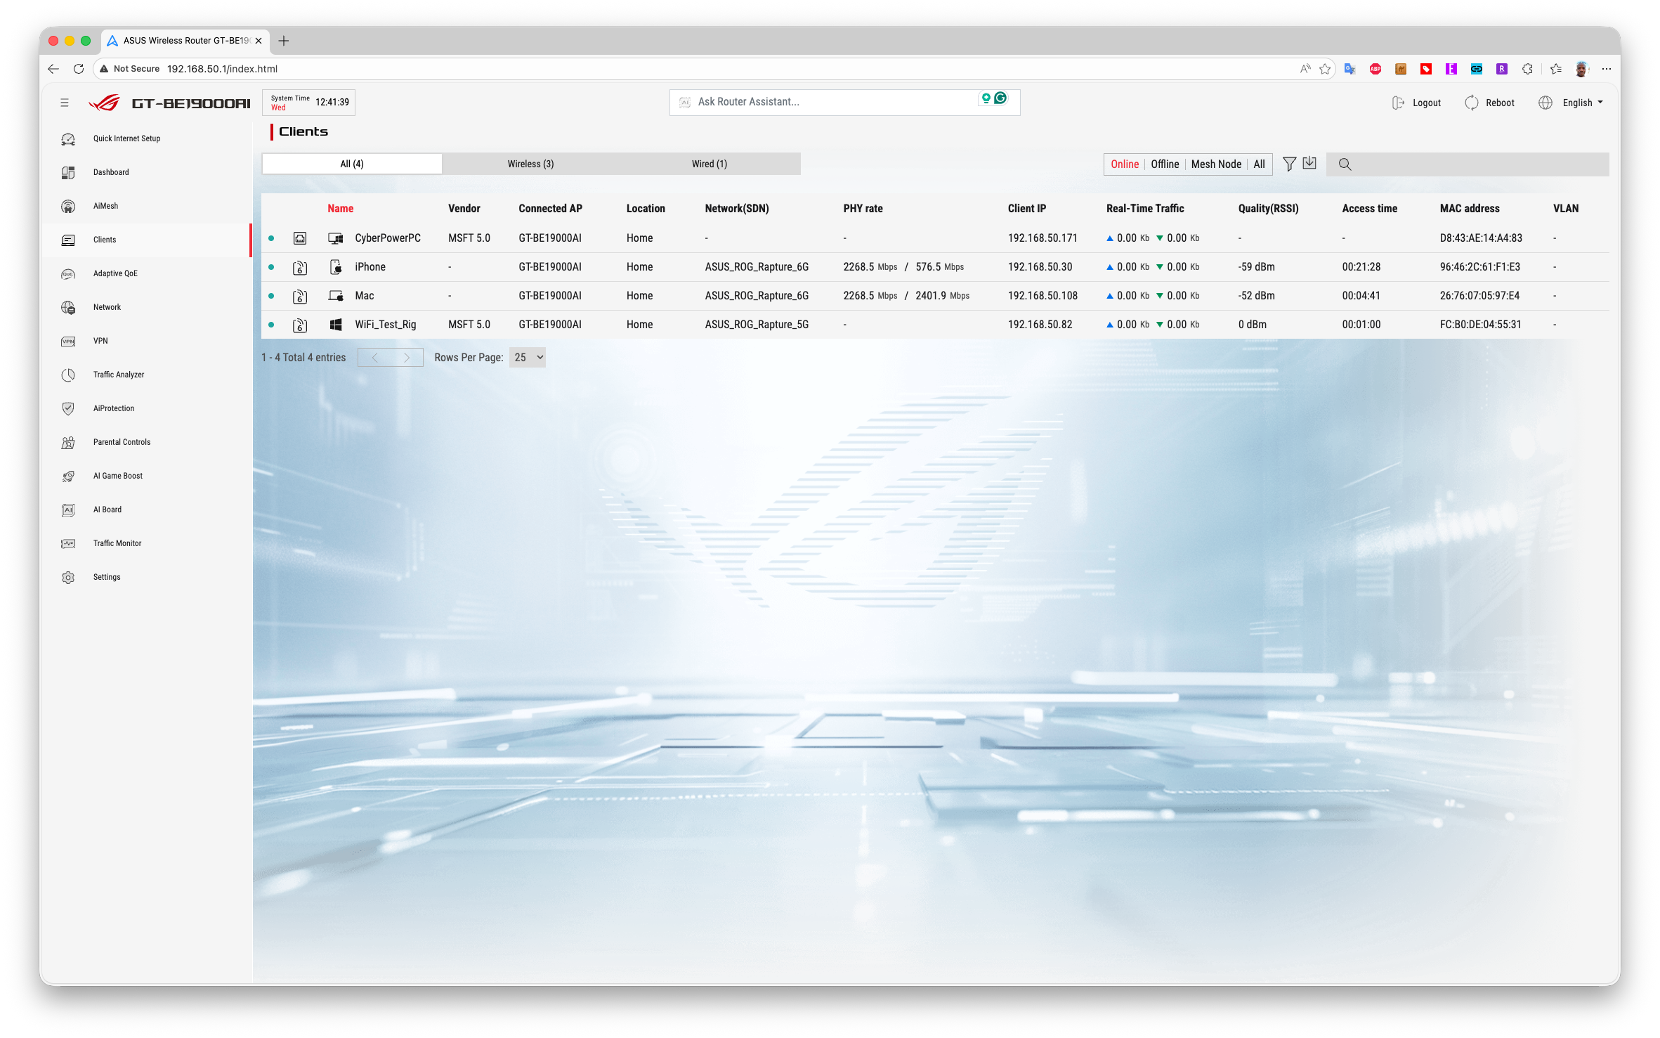Open Traffic Analyzer in the sidebar
This screenshot has width=1660, height=1038.
tap(118, 375)
